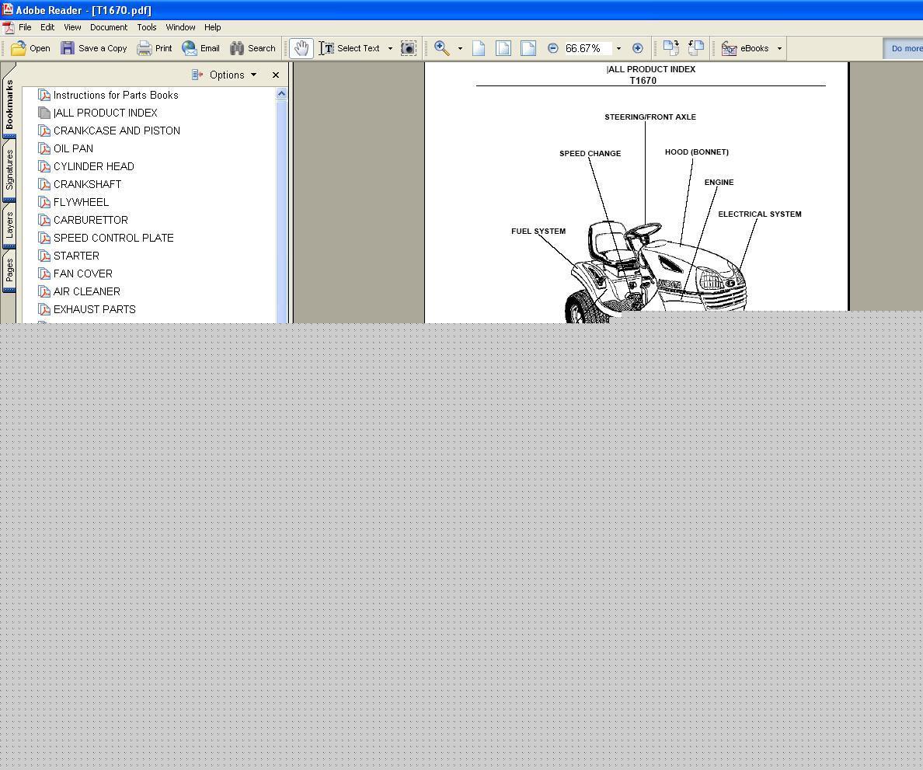Go to AIR CLEANER bookmark

coord(86,291)
